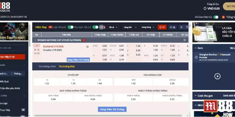This screenshot has height=117, width=235.
Task: Open the Hàng Đôi dropdown
Action: pos(129,27)
